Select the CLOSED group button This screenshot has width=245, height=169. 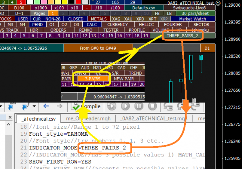76,19
